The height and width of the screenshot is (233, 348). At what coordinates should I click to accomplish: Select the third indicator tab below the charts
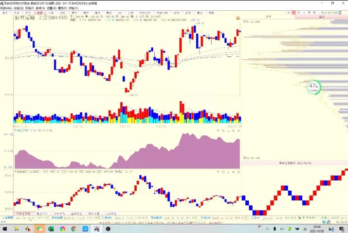[59, 214]
